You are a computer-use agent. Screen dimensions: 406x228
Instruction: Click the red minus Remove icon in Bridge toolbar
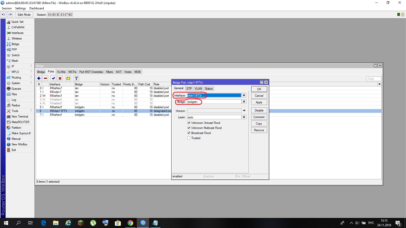tap(45, 78)
